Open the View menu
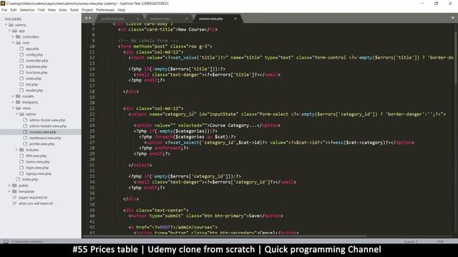458x257 pixels. pos(52,10)
